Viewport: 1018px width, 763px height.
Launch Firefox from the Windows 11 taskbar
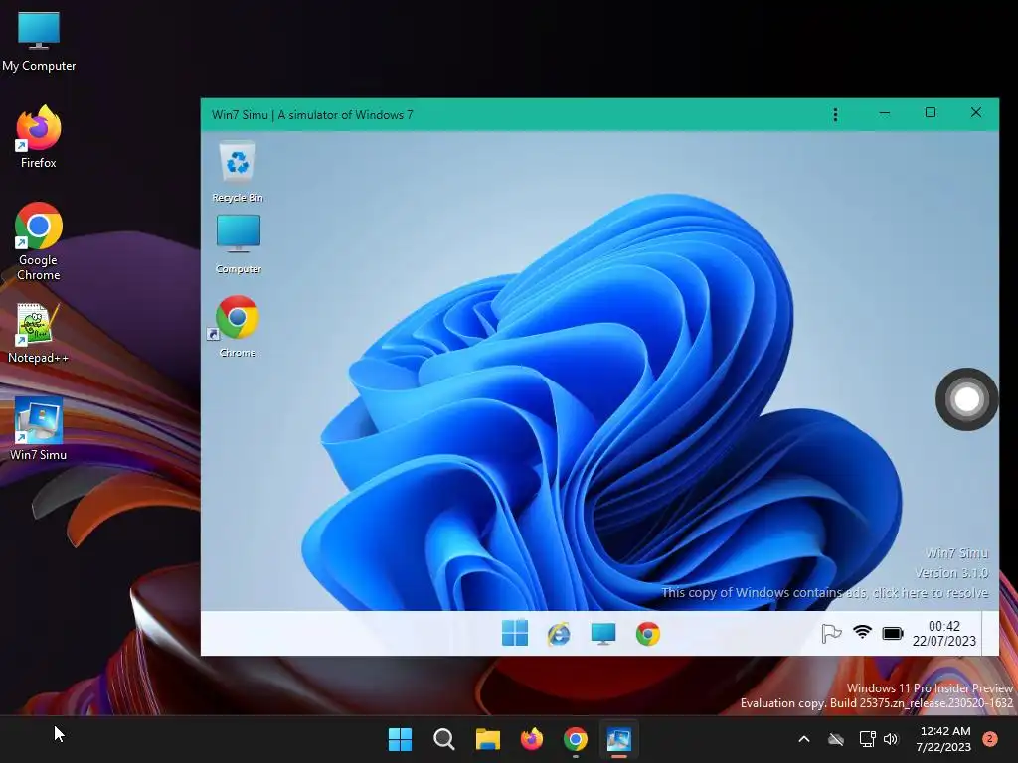click(x=532, y=739)
